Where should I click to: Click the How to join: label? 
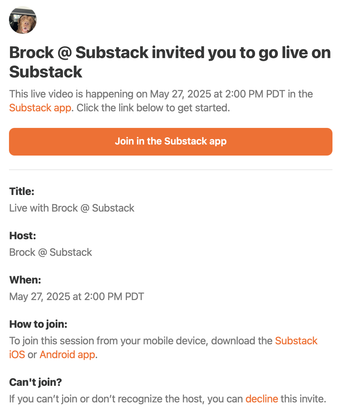click(38, 324)
